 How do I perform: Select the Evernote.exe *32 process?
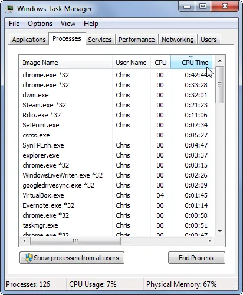tap(116, 205)
